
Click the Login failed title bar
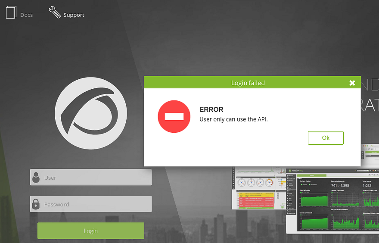point(248,83)
